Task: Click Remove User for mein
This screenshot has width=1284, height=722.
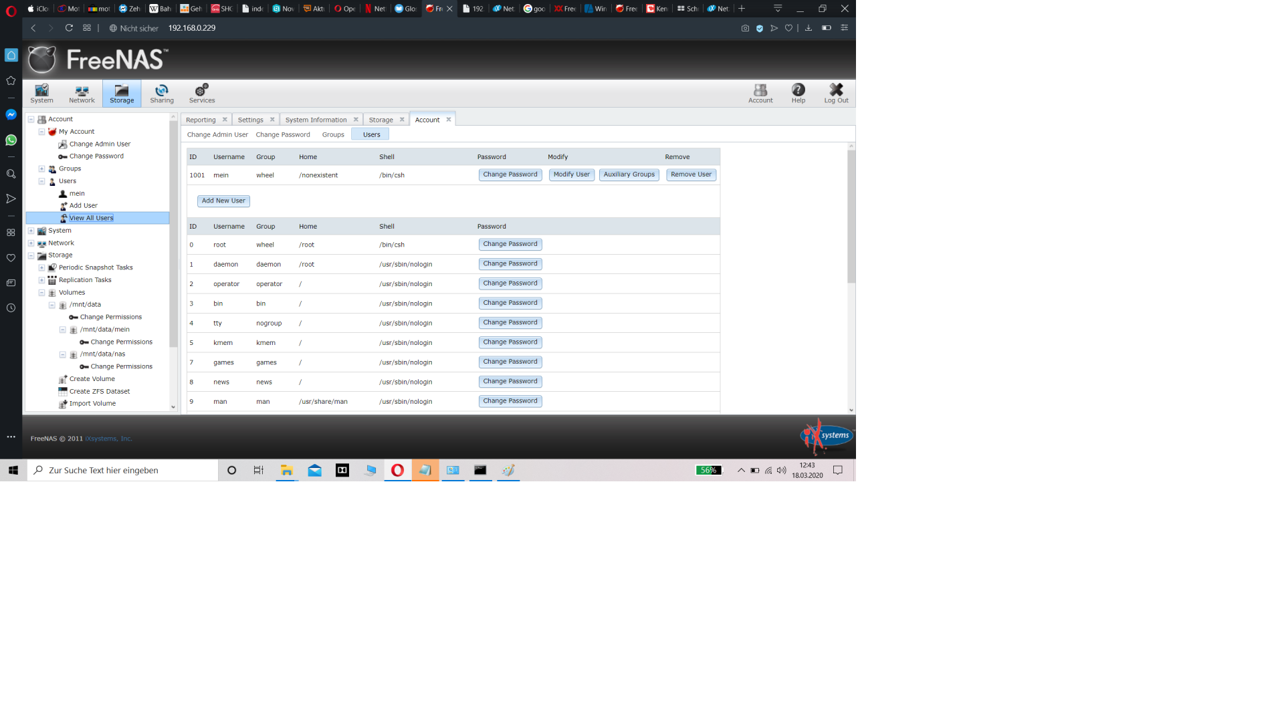Action: [691, 174]
